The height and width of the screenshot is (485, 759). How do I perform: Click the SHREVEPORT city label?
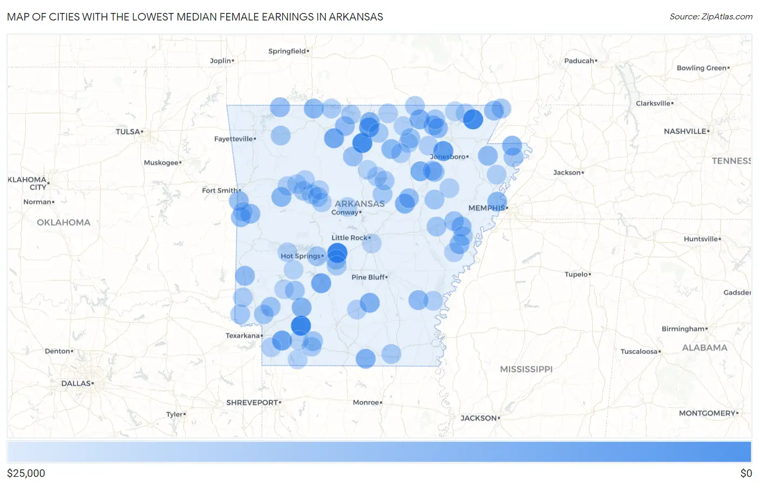coord(252,403)
